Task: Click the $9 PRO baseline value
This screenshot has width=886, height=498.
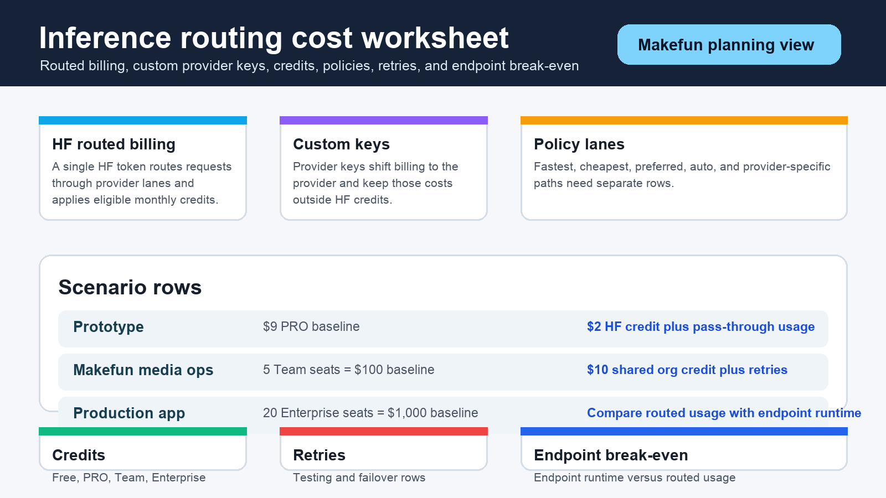Action: [311, 326]
